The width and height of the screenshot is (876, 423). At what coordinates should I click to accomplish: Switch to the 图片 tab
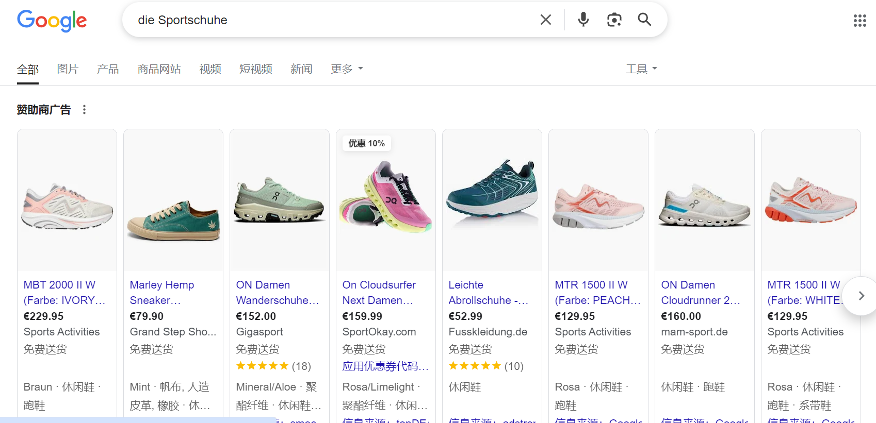68,69
